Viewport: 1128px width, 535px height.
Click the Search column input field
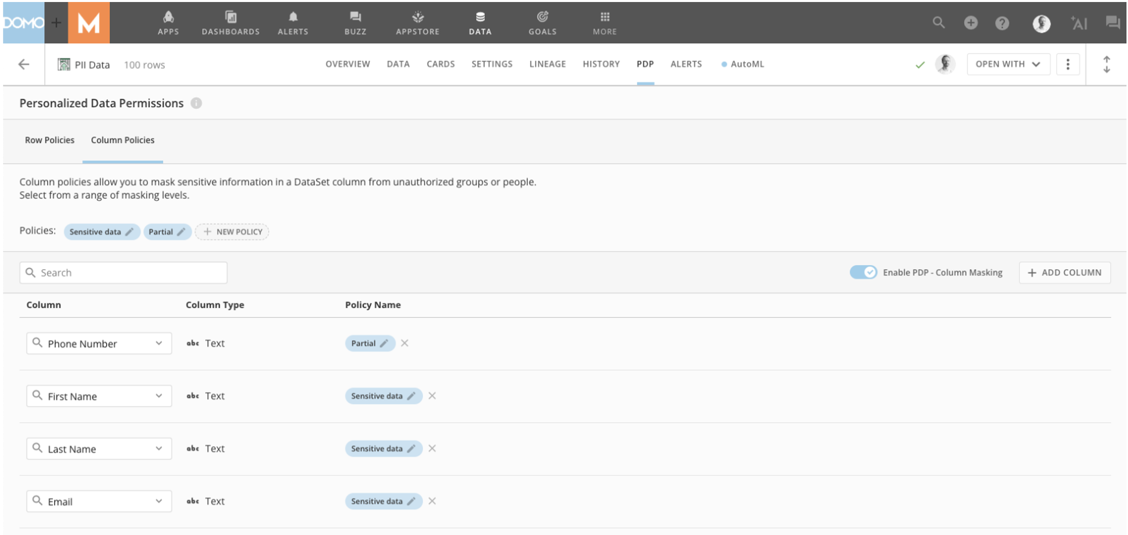tap(123, 273)
